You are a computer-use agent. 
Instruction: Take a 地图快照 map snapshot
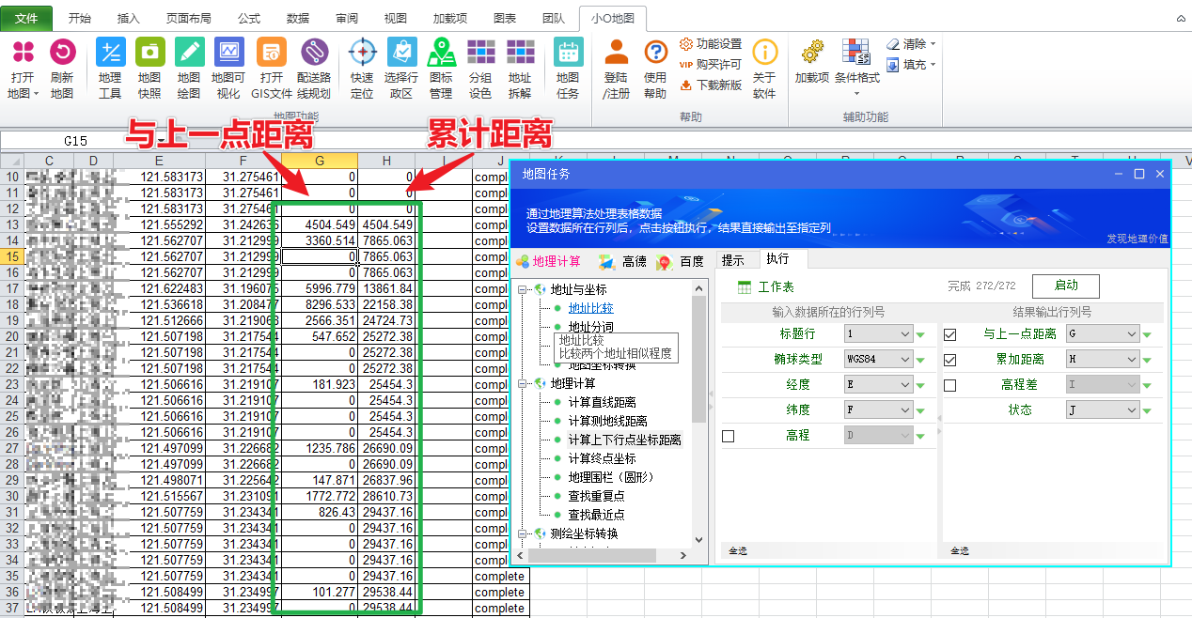point(149,69)
